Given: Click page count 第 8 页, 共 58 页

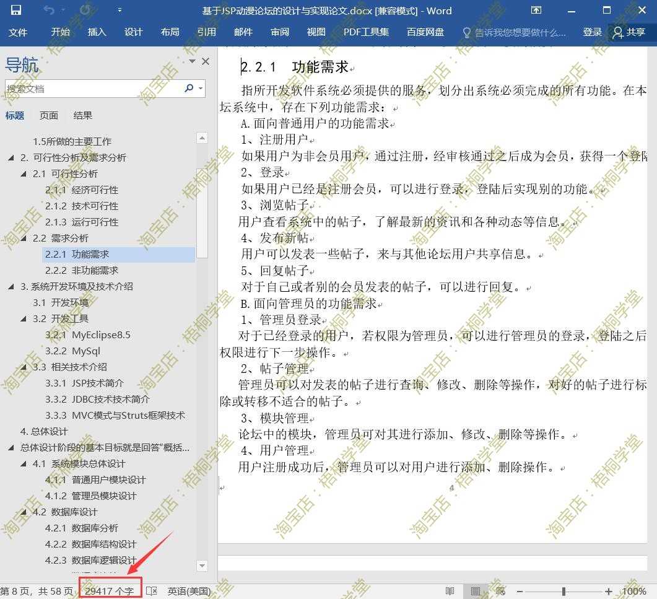Looking at the screenshot, I should tap(37, 592).
